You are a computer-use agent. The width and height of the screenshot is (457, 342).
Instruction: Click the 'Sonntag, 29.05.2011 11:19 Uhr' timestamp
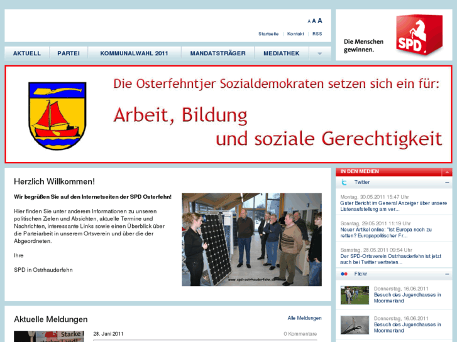[x=375, y=223]
